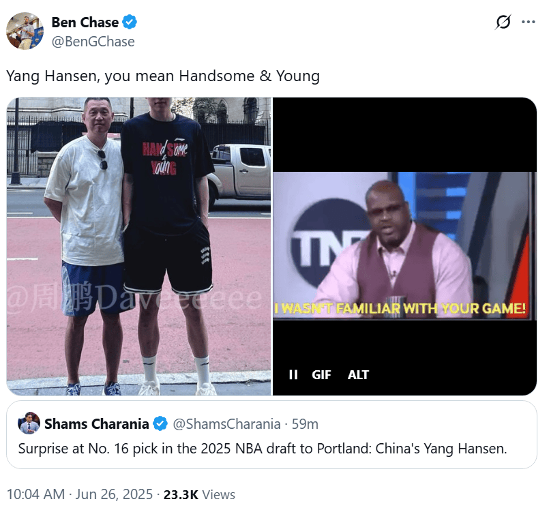Open the TNT reaction GIF
Image resolution: width=549 pixels, height=510 pixels.
pyautogui.click(x=404, y=246)
